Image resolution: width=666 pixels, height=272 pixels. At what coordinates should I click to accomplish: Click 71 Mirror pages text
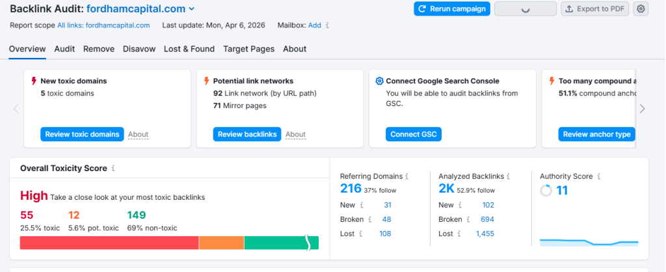(240, 105)
